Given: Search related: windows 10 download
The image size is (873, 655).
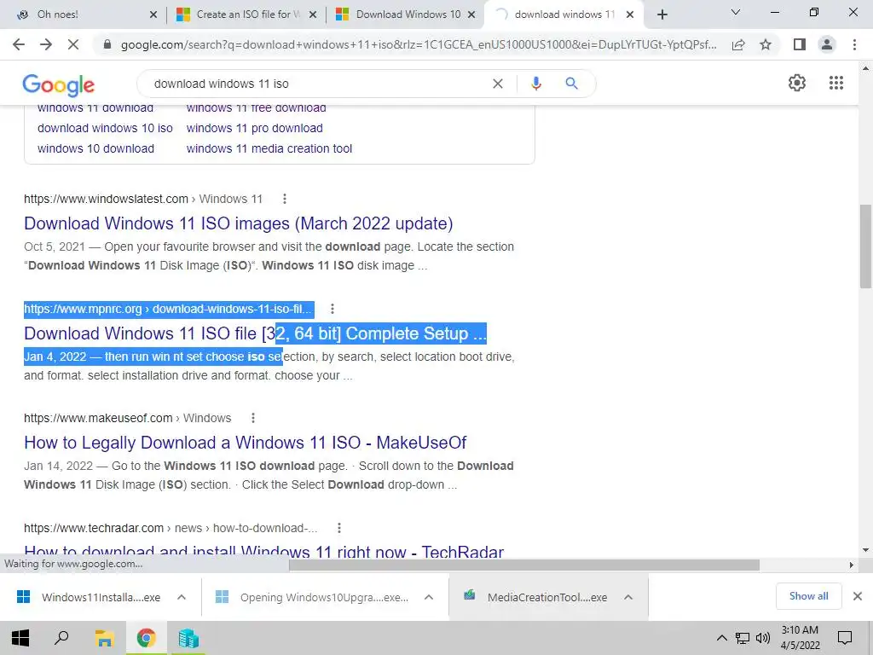Looking at the screenshot, I should (x=95, y=148).
